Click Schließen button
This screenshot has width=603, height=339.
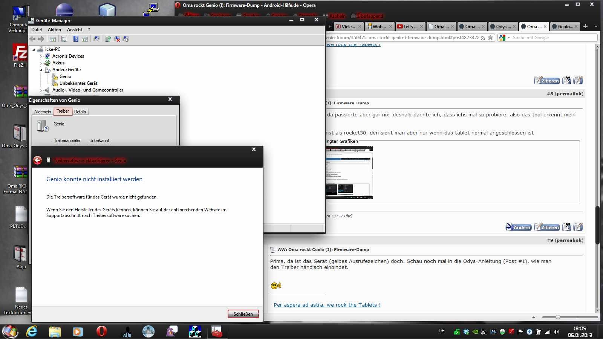pyautogui.click(x=243, y=314)
